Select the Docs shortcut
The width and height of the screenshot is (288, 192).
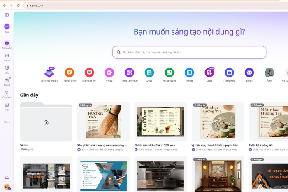click(x=149, y=75)
